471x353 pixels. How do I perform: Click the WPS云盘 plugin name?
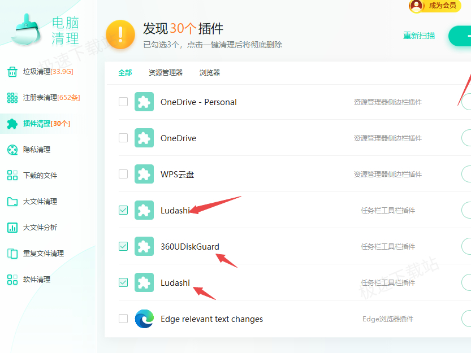[177, 175]
